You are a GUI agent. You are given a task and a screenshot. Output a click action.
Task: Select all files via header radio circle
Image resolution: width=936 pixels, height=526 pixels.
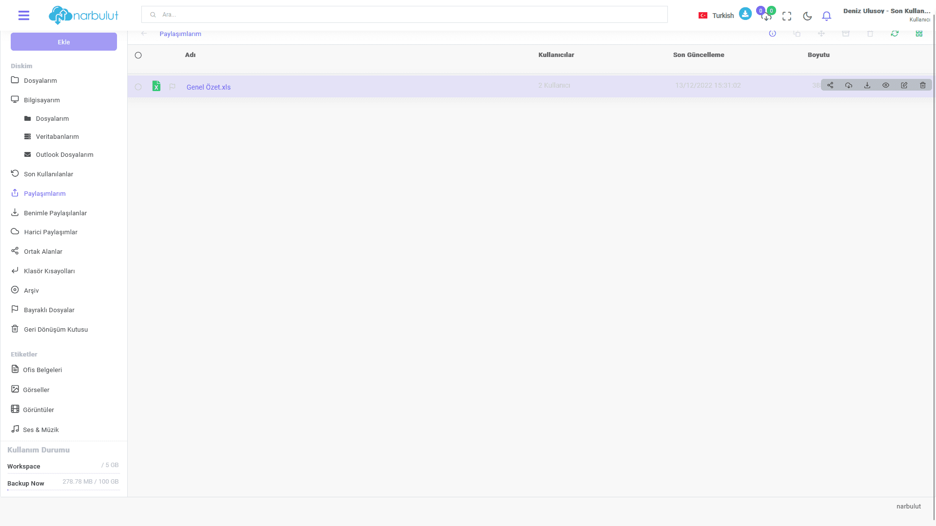138,56
